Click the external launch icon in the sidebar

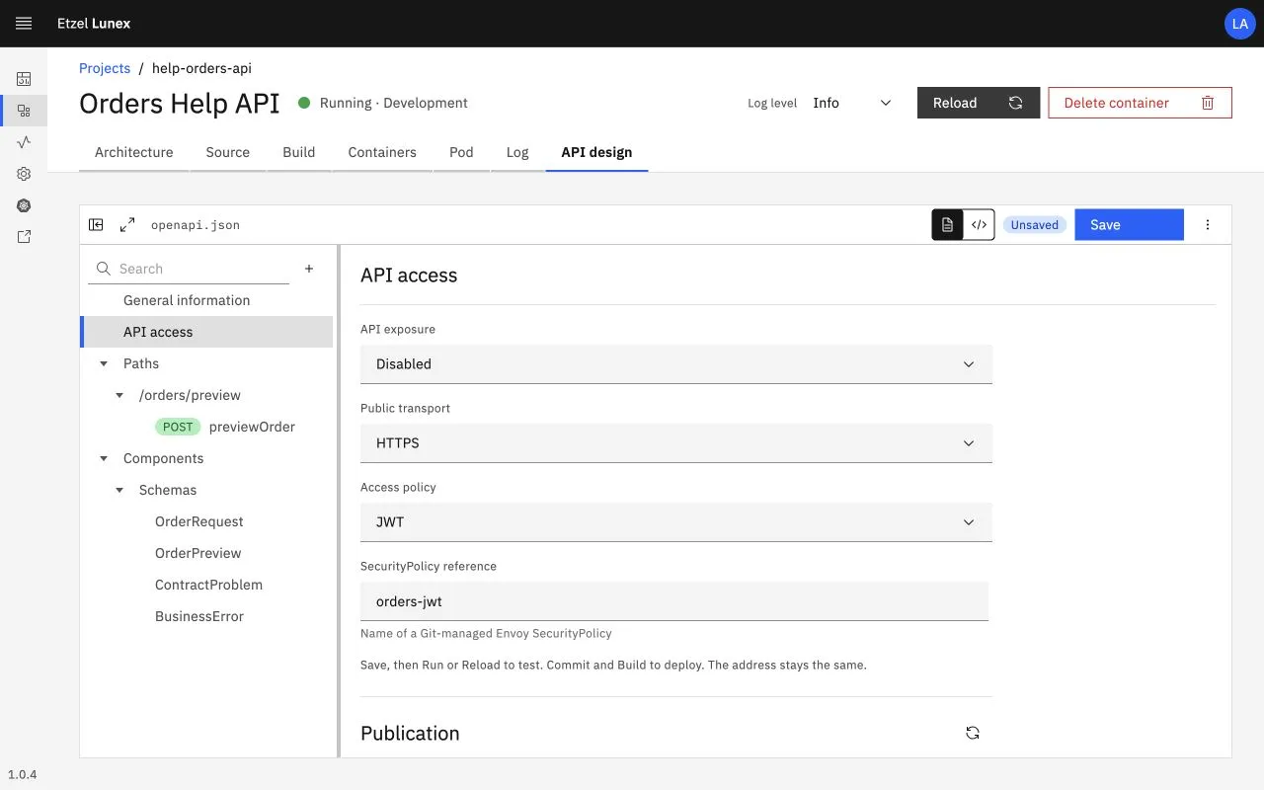24,237
